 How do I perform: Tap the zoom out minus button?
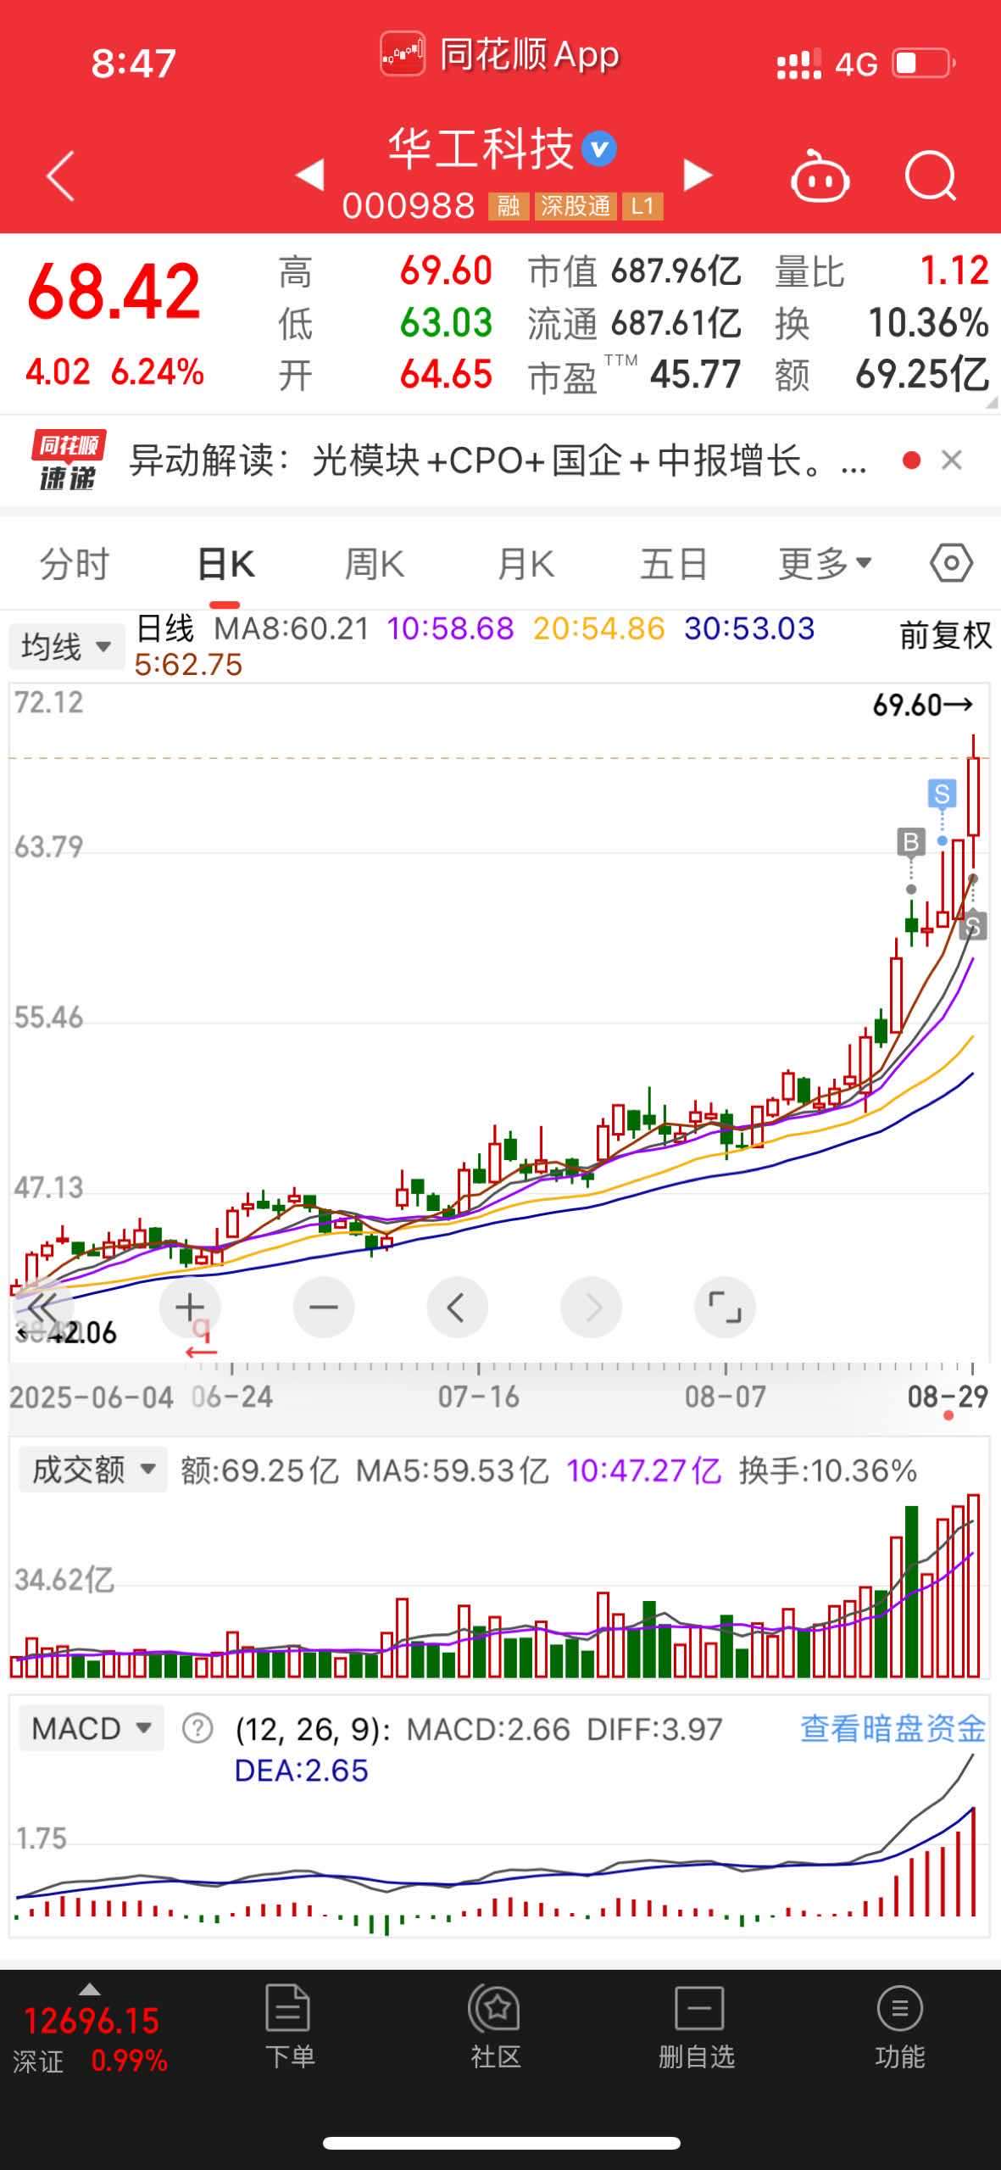pos(324,1308)
